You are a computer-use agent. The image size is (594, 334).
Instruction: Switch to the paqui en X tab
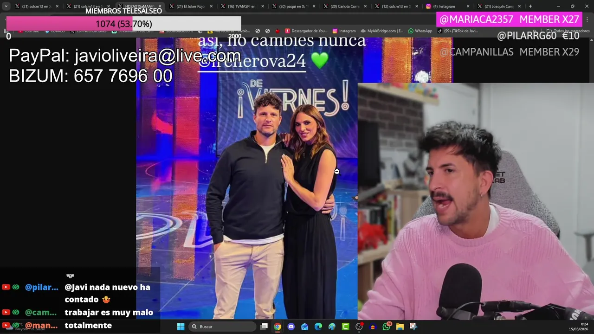click(x=293, y=6)
